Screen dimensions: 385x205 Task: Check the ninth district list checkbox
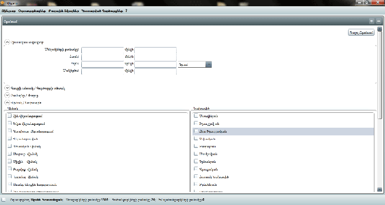(196, 176)
